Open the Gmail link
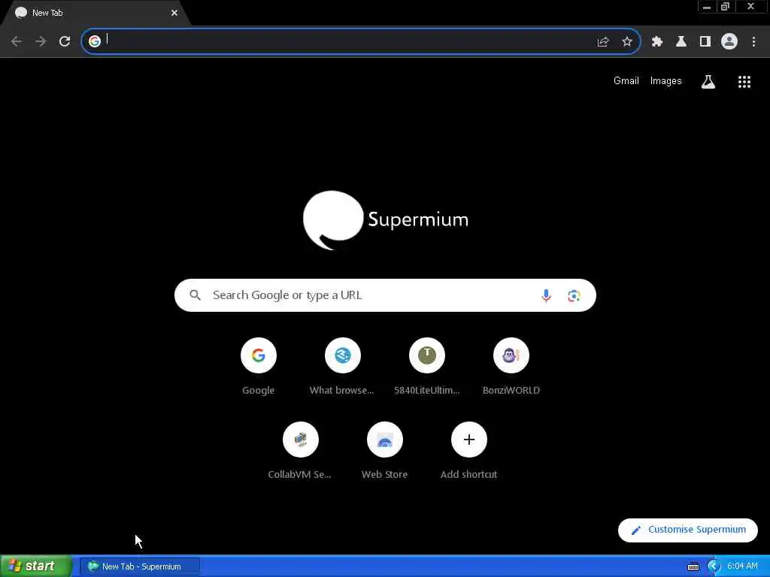Viewport: 770px width, 577px height. pyautogui.click(x=626, y=81)
